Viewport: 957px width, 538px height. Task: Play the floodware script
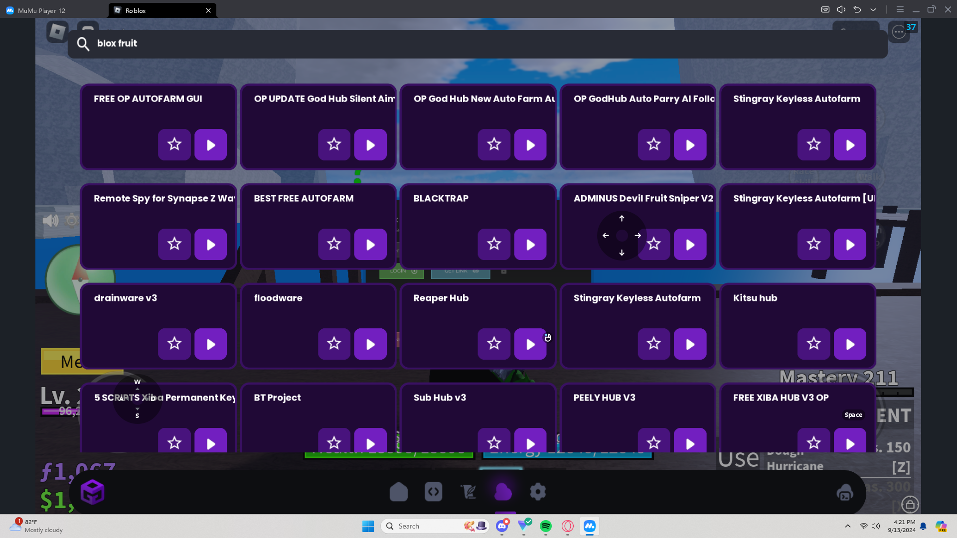click(x=370, y=344)
